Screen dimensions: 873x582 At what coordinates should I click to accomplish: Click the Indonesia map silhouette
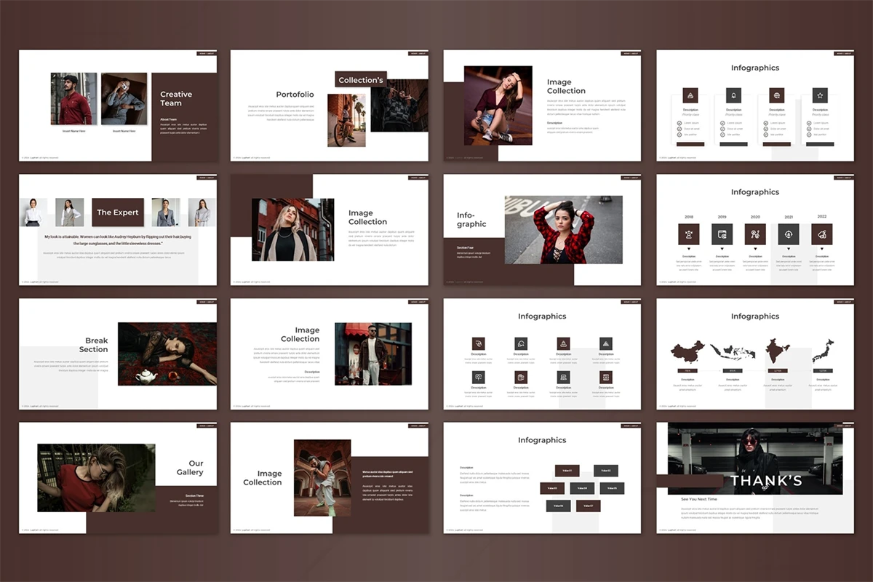[x=733, y=353]
